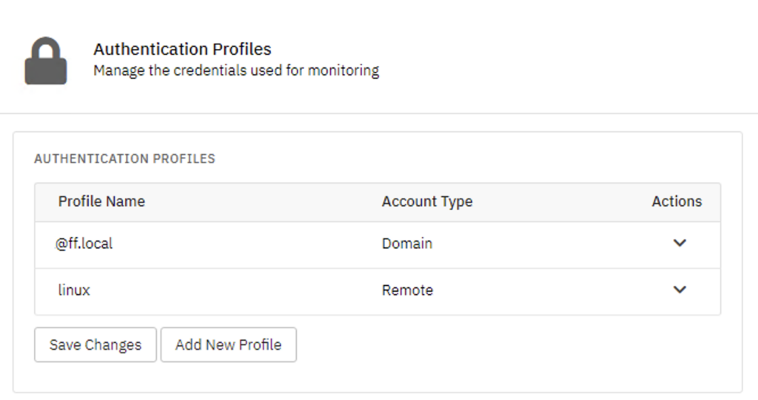The image size is (758, 400).
Task: Select the linux profile name
Action: pyautogui.click(x=74, y=290)
